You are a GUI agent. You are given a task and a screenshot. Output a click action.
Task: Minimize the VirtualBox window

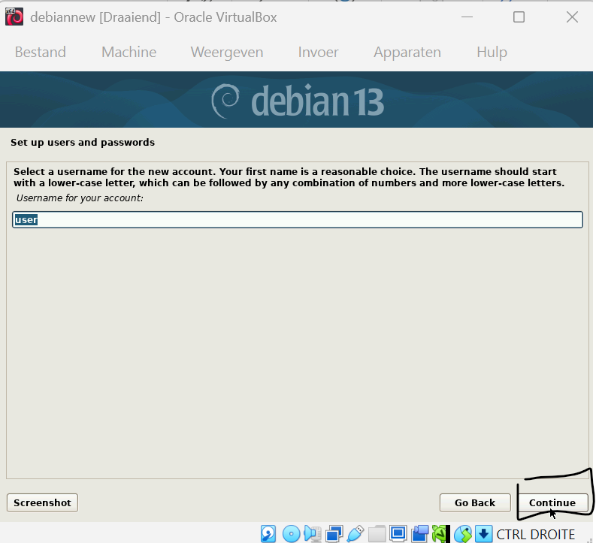(x=467, y=17)
